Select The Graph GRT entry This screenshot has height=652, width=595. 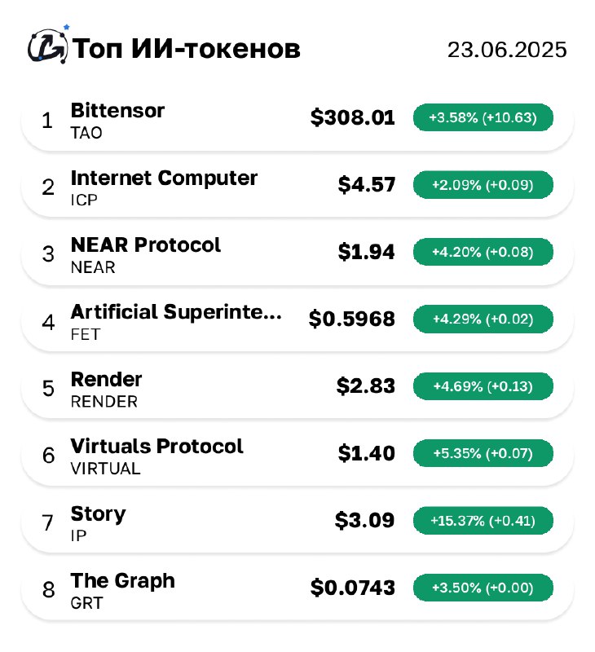coord(297,589)
